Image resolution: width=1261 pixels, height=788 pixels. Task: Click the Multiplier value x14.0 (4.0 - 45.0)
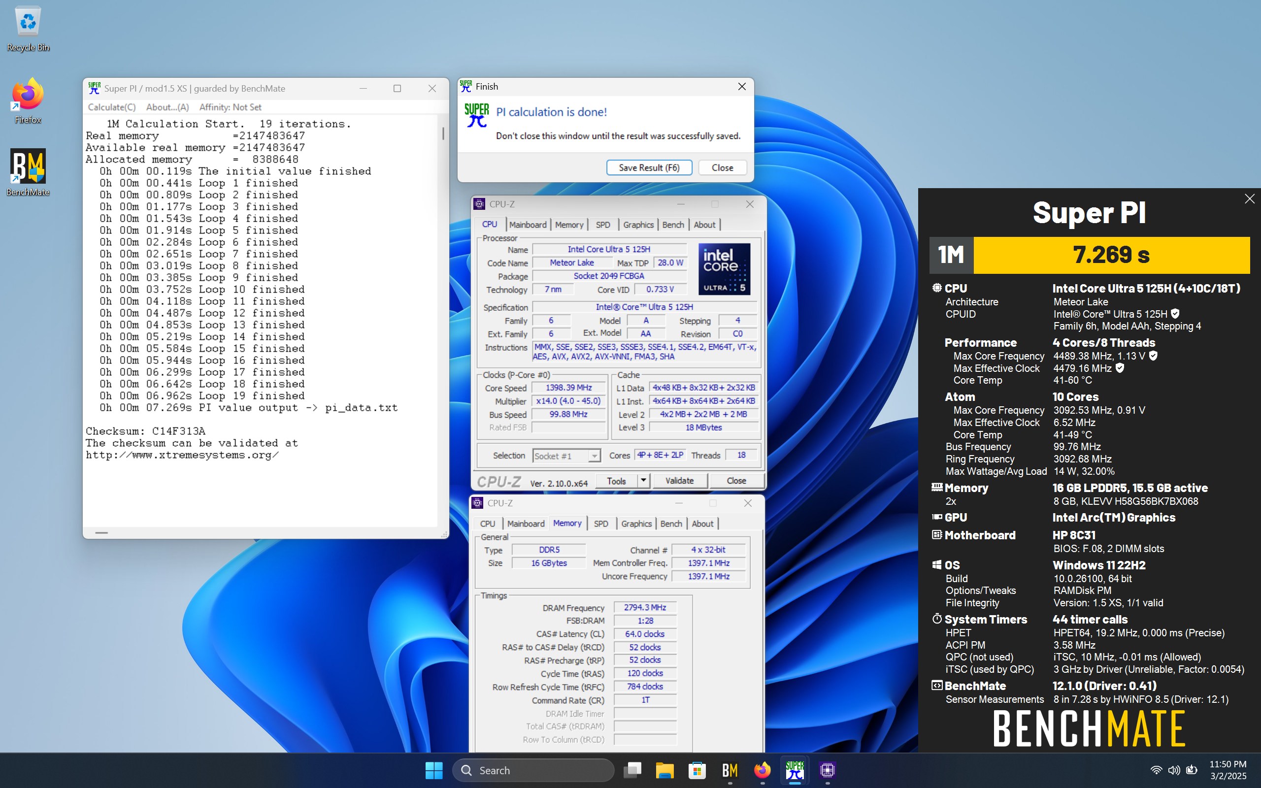pos(568,401)
